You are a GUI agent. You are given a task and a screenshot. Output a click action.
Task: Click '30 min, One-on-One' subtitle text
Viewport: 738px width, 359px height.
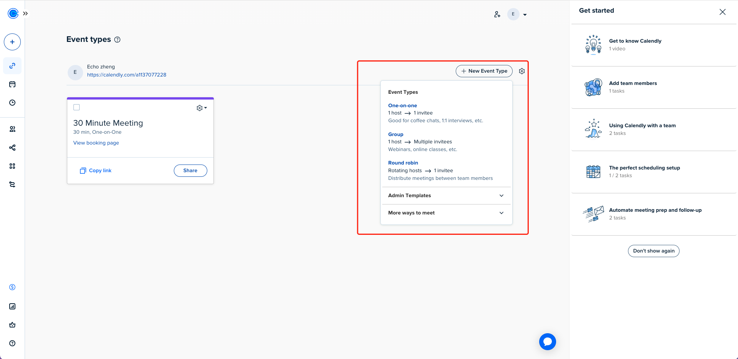tap(97, 132)
